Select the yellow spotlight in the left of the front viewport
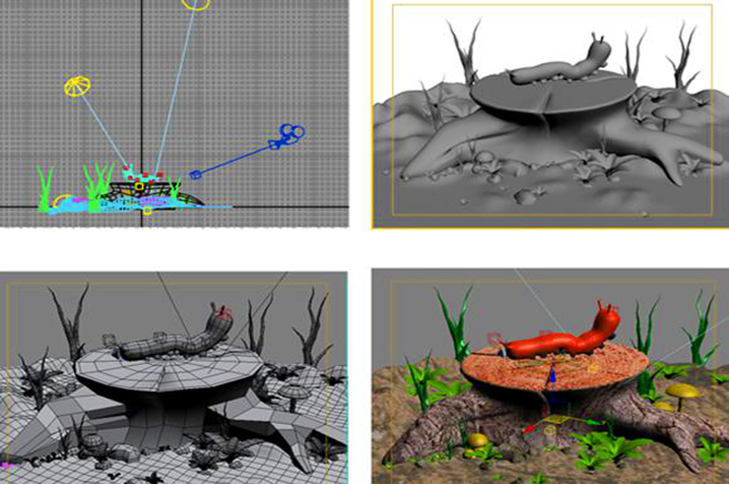The height and width of the screenshot is (484, 729). [77, 86]
